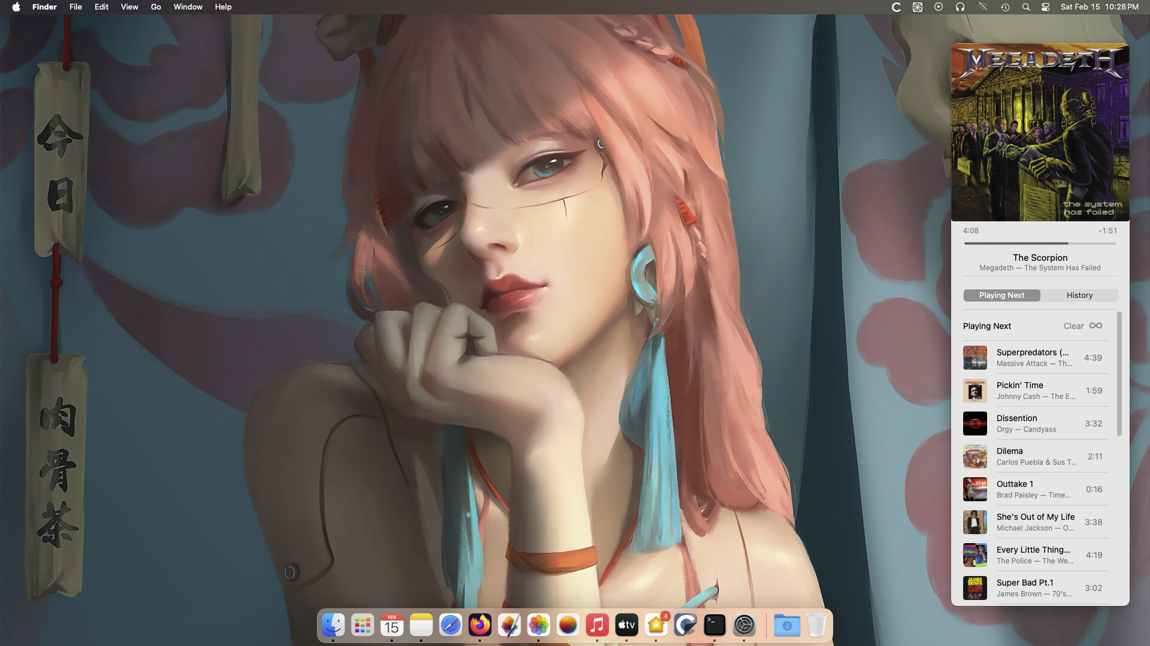Open Time Machine menu bar icon
This screenshot has width=1150, height=646.
pos(1005,7)
